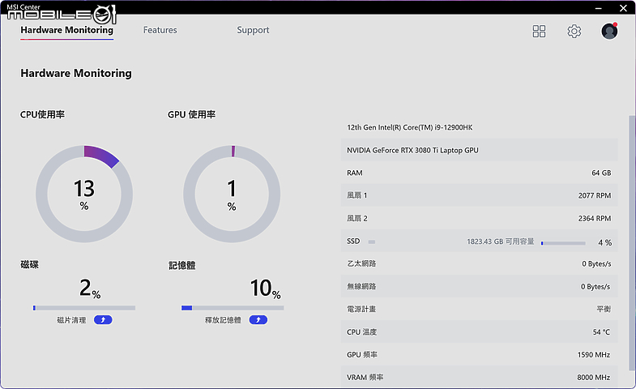
Task: Click the 風扇 2 2364 RPM value
Action: pyautogui.click(x=594, y=218)
